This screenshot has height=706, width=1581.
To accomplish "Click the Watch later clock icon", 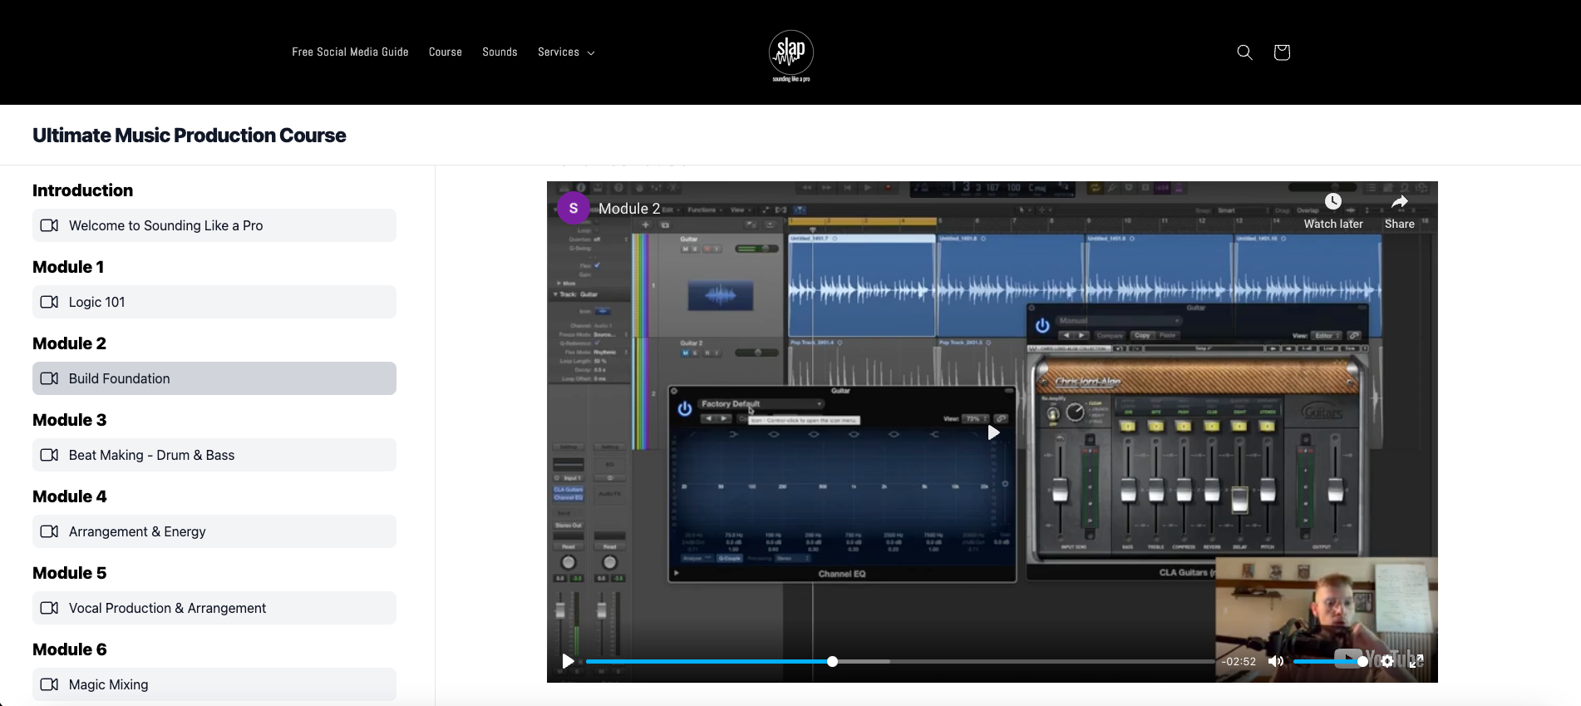I will click(x=1332, y=202).
